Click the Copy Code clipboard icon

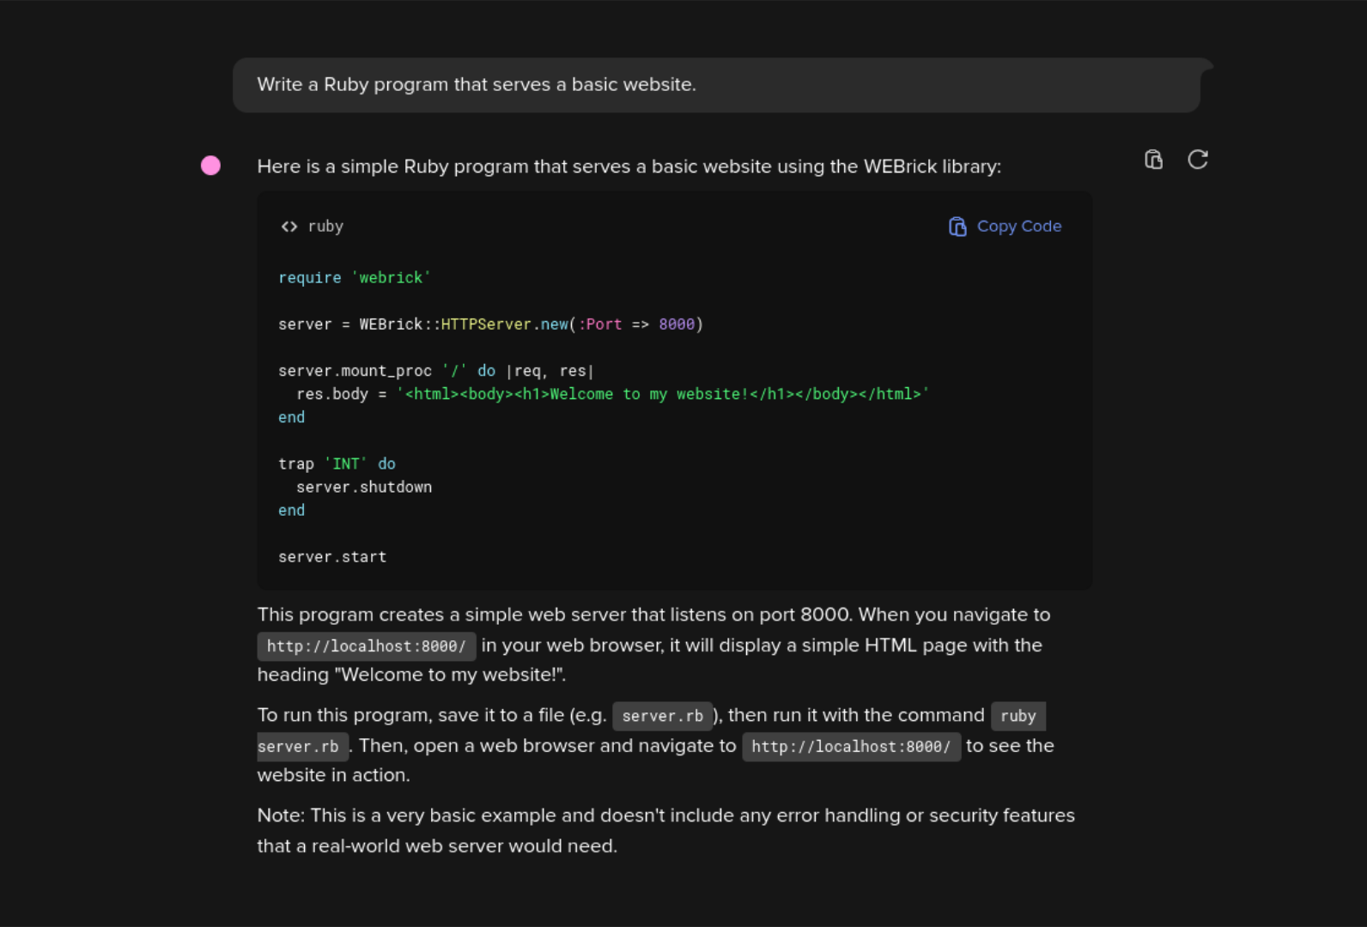(x=957, y=227)
